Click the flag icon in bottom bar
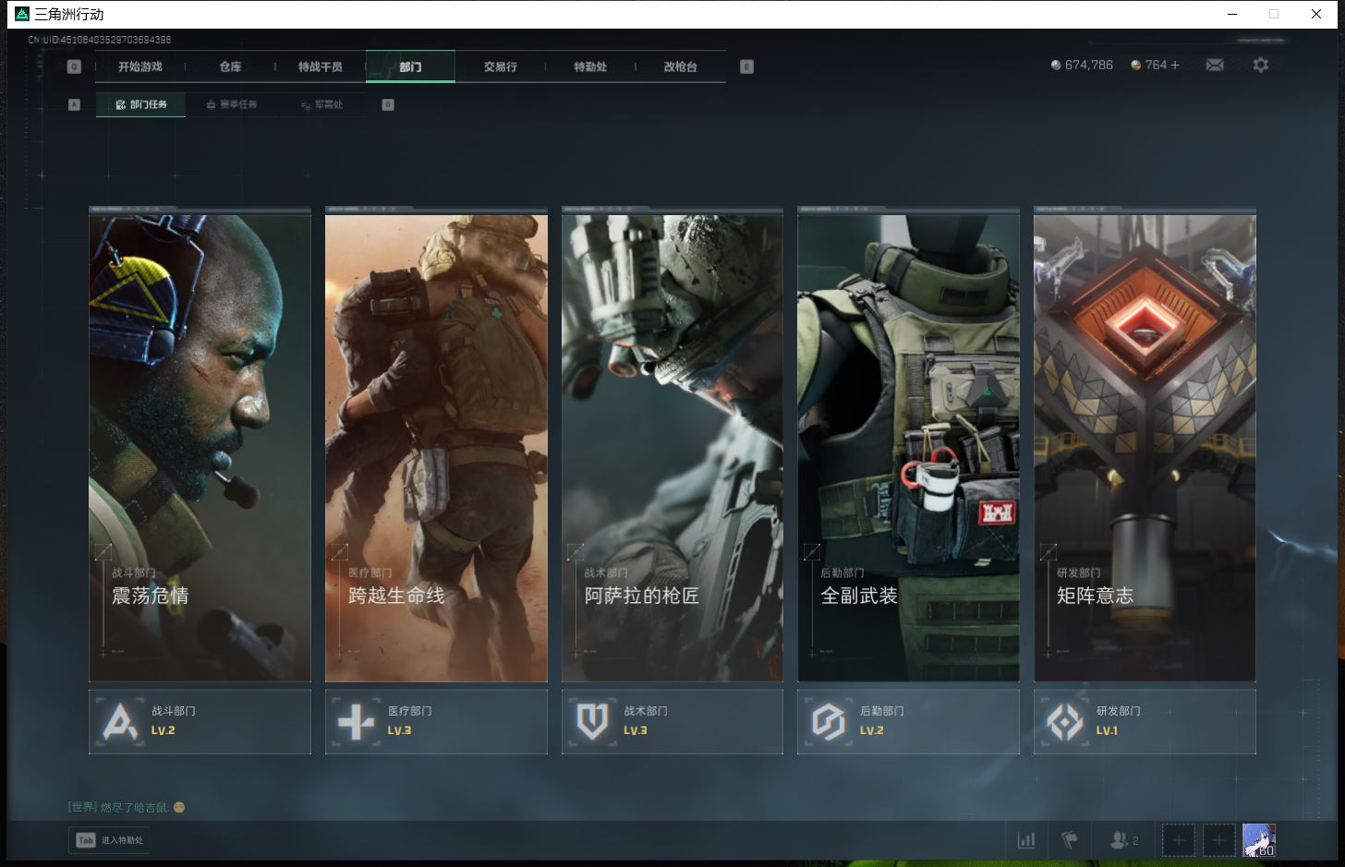This screenshot has width=1345, height=867. [x=1070, y=840]
